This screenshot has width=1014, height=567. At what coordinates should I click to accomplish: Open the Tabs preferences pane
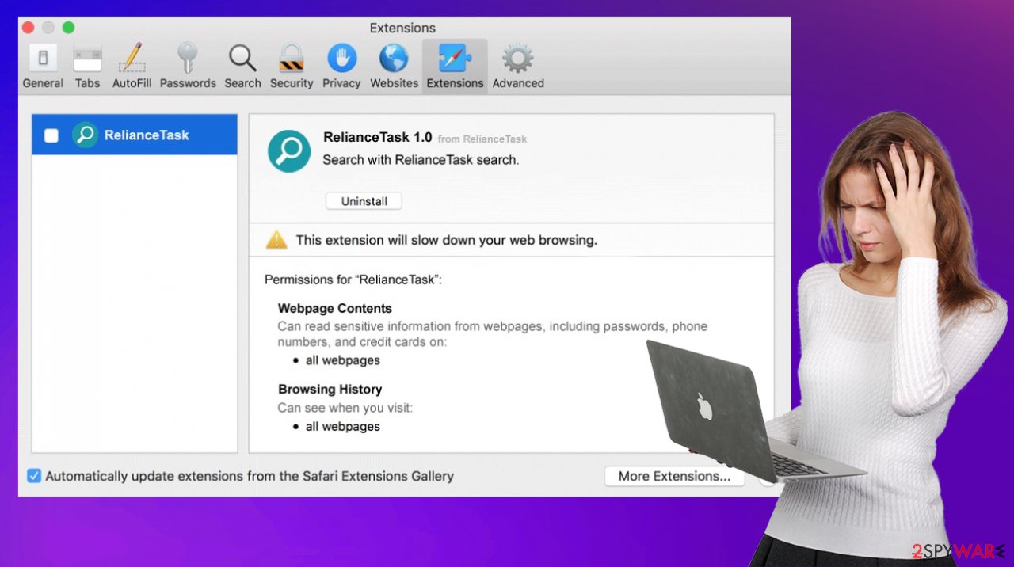click(87, 67)
